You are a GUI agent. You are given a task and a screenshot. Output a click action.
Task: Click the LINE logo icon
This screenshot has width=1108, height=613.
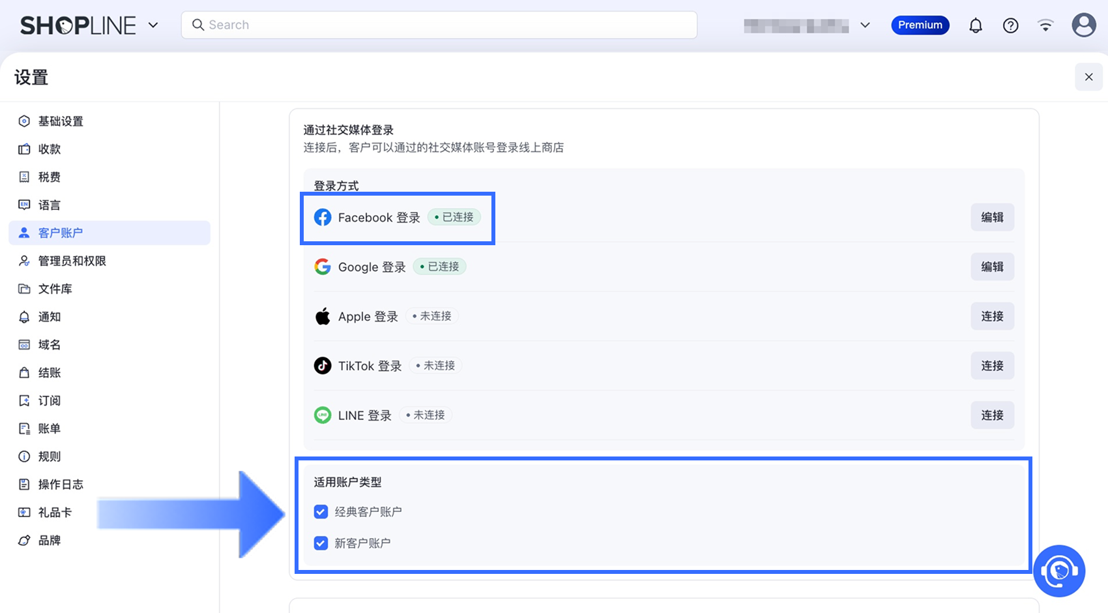coord(323,415)
